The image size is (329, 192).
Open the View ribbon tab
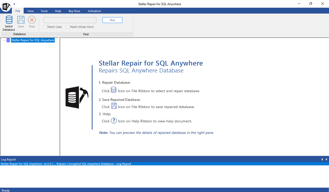coord(31,11)
